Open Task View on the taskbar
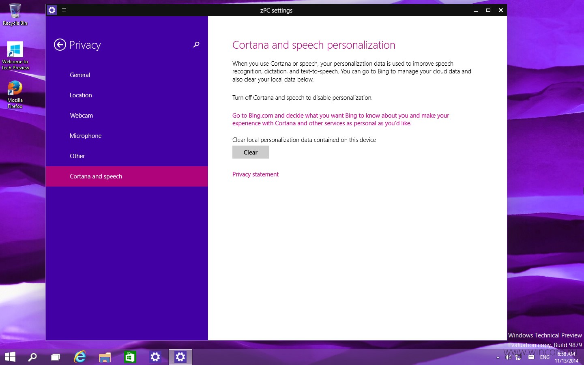 coord(56,357)
